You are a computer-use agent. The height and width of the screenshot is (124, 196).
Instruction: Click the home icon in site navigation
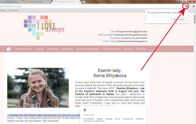point(9,49)
